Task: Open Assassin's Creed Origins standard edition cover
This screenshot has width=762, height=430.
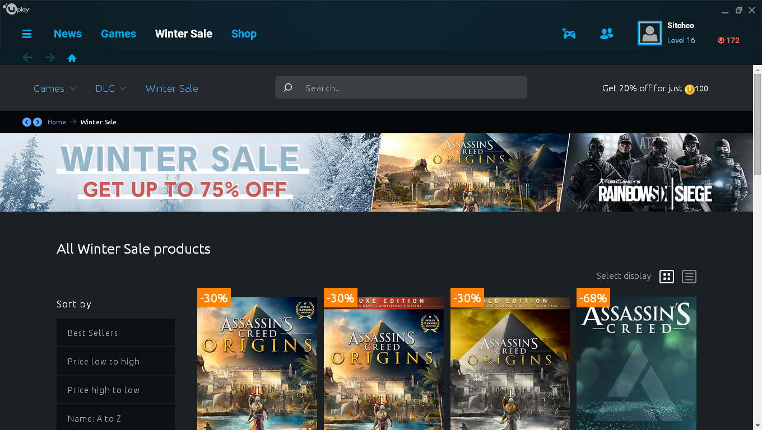Action: pyautogui.click(x=257, y=363)
